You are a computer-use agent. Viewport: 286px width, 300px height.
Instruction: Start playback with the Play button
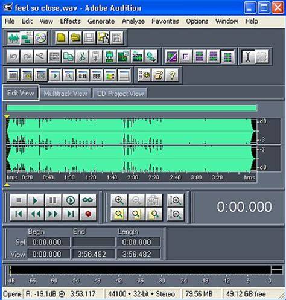[x=36, y=200]
